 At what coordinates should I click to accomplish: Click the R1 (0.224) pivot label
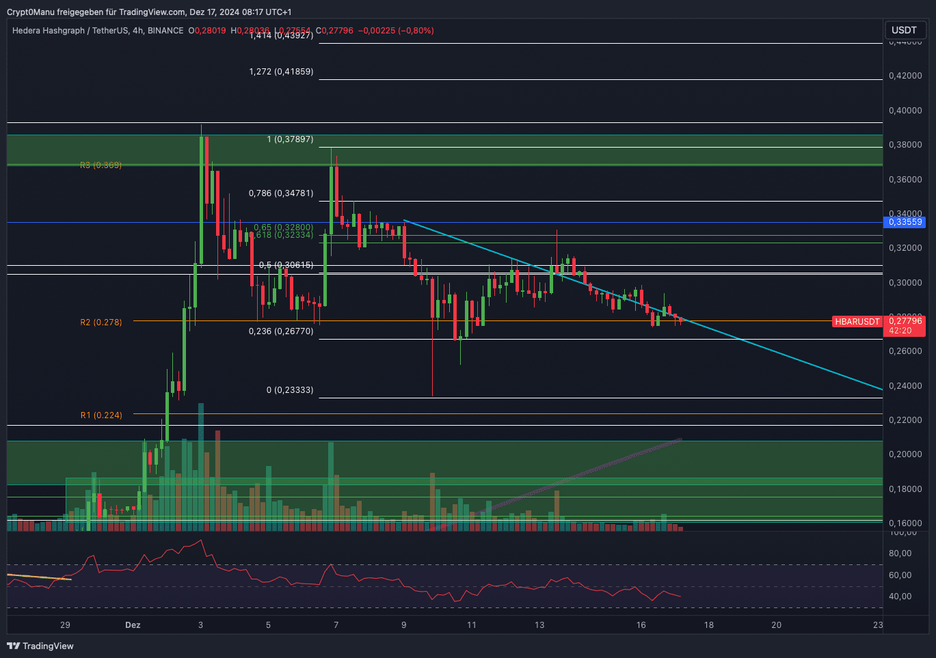click(101, 415)
